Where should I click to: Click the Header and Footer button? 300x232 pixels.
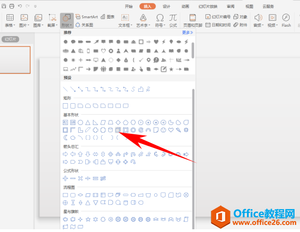[193, 20]
